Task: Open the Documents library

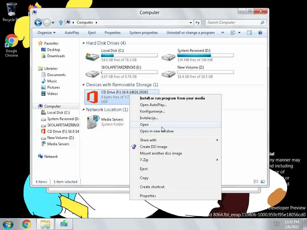Action: 56,75
